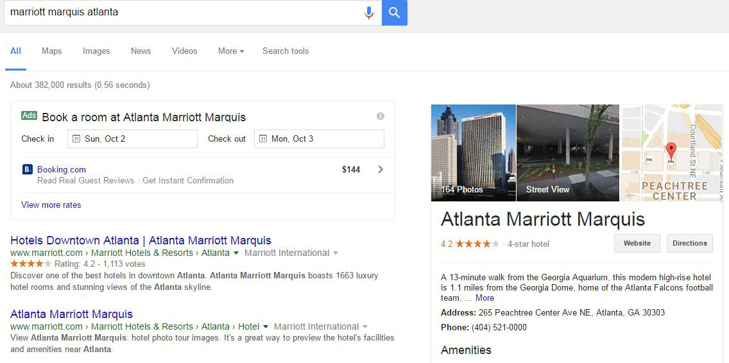Screen dimensions: 729x363
Task: Click the voice search microphone icon
Action: [x=369, y=13]
